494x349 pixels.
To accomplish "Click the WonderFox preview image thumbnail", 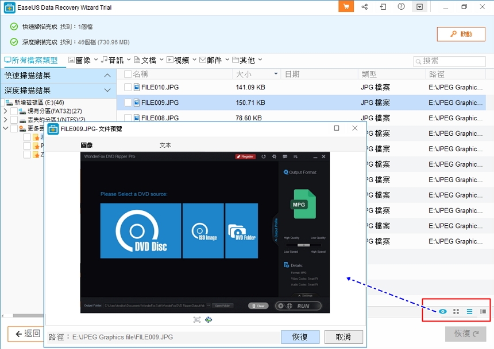I will (205, 233).
